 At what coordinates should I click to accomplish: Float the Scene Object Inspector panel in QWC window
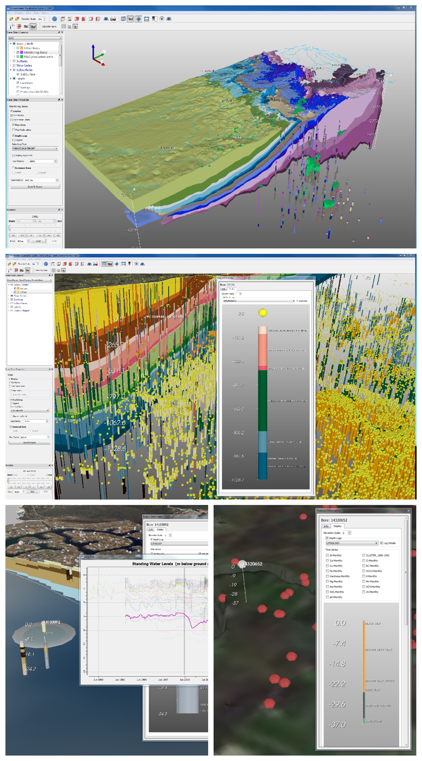(x=59, y=33)
